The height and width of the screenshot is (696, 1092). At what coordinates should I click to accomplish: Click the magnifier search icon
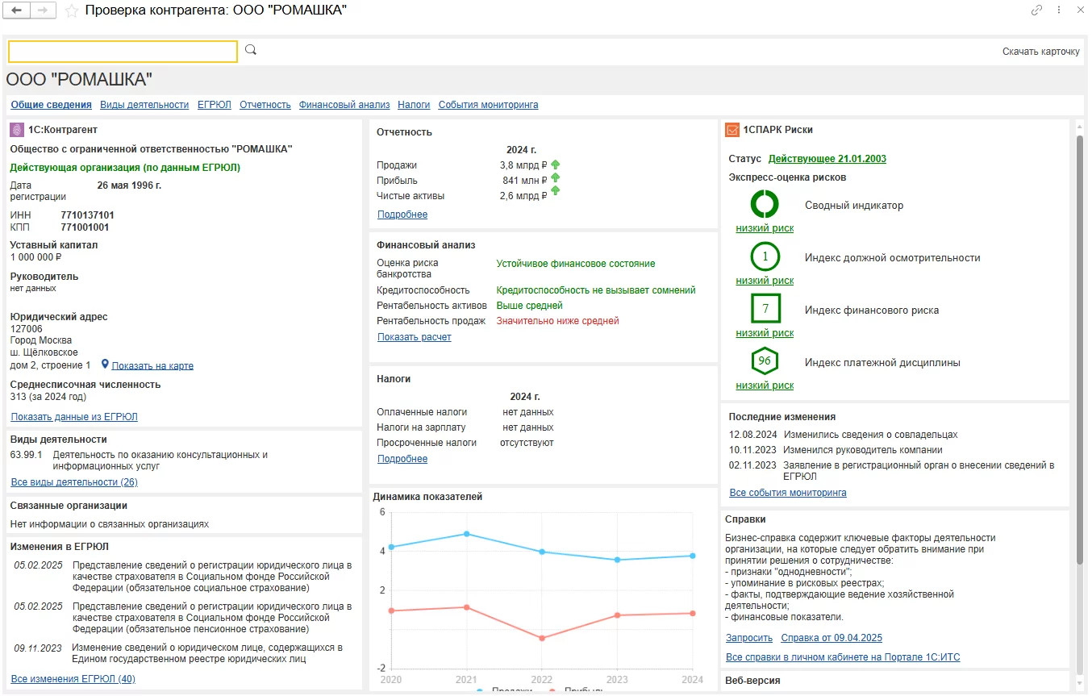click(251, 50)
